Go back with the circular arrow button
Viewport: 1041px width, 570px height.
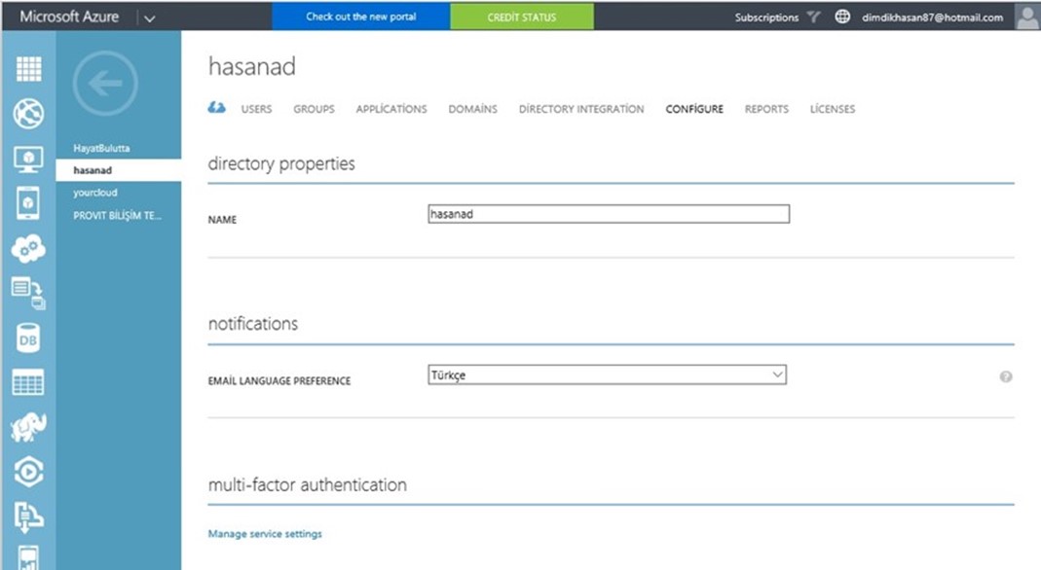coord(105,84)
